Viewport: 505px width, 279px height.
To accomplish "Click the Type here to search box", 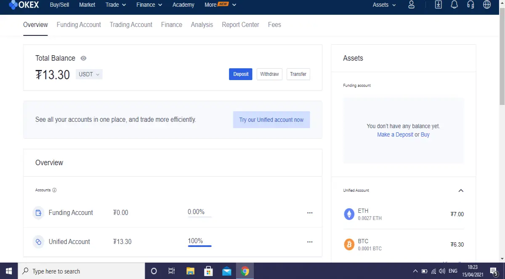I will tap(81, 271).
